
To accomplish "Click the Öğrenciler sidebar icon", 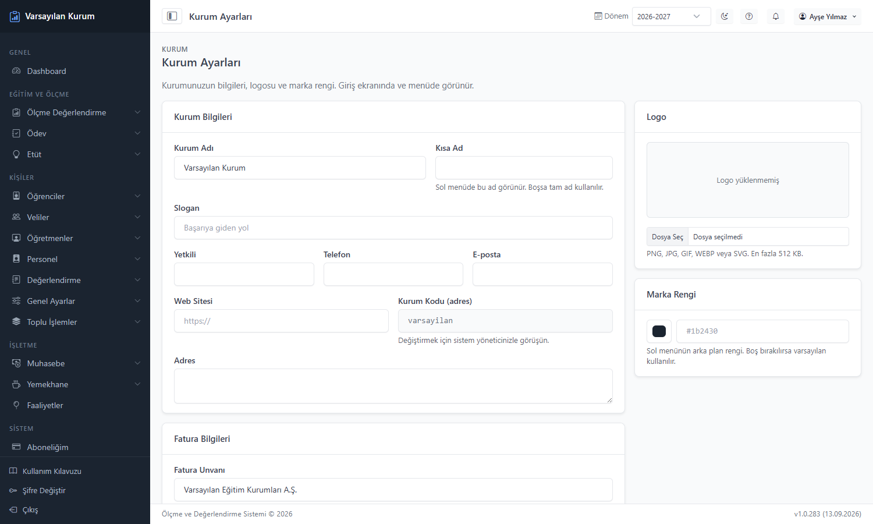I will point(16,196).
